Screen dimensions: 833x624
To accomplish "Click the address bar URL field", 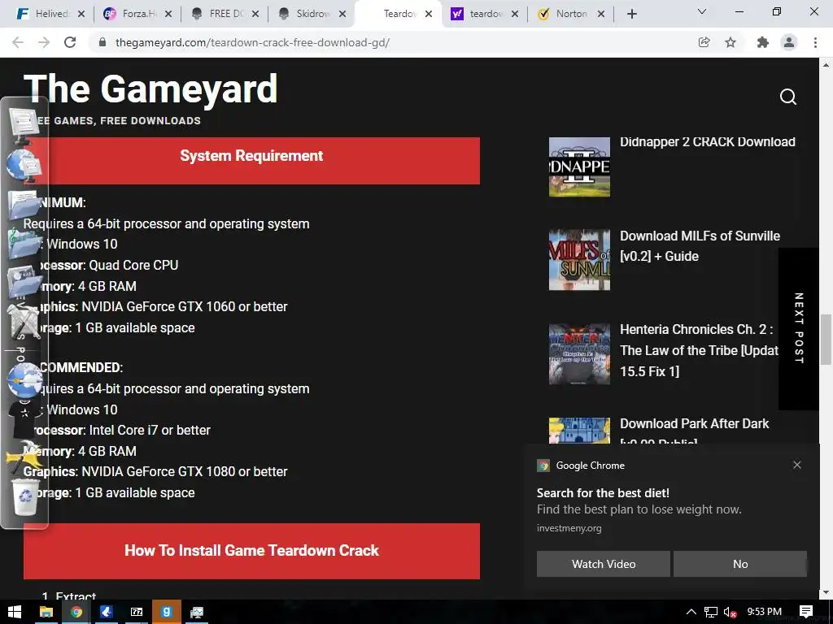I will [393, 42].
